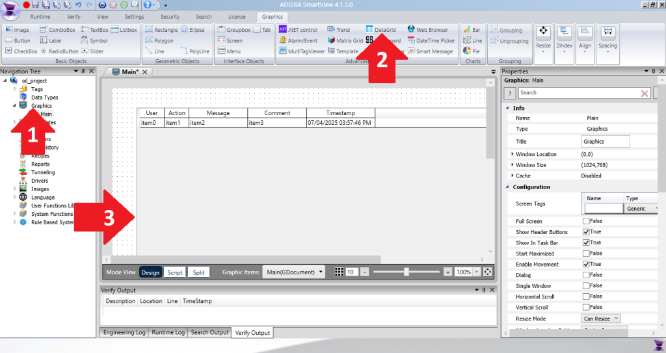Open the Security ribbon tab
Image resolution: width=666 pixels, height=353 pixels.
tap(170, 16)
